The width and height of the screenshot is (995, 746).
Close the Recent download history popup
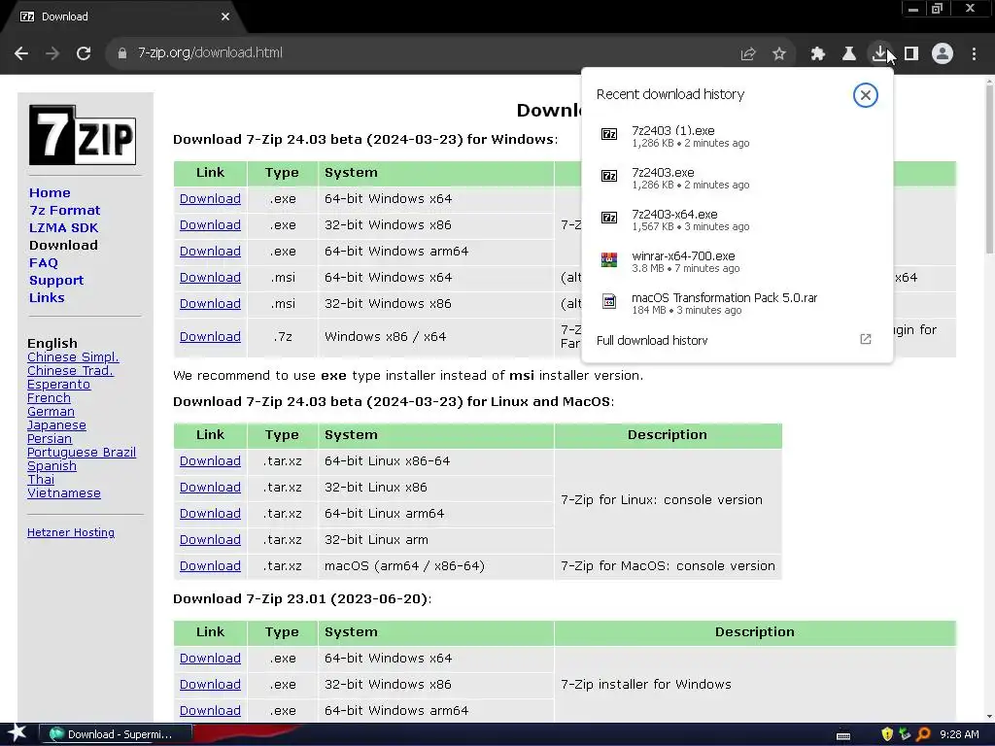(x=866, y=95)
